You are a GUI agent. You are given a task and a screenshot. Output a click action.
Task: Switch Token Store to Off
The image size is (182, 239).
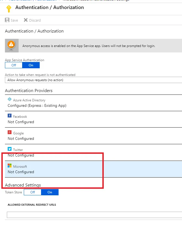[33, 192]
